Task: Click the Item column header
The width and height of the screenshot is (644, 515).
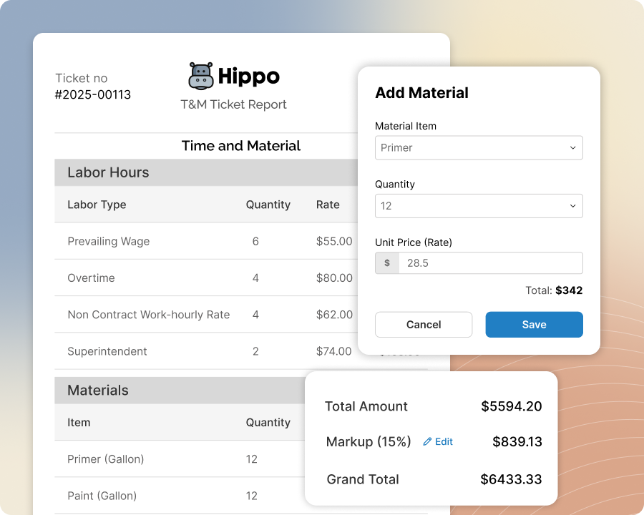Action: (x=79, y=423)
